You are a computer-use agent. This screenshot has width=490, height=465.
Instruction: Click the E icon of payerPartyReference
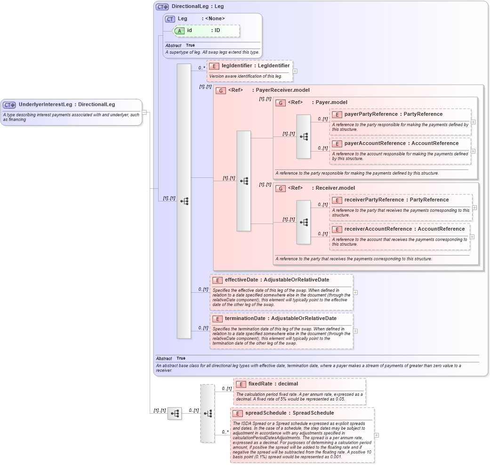[x=337, y=114]
